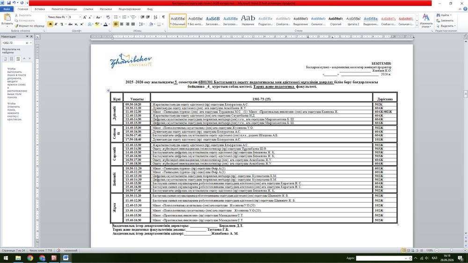Expand styles gallery more arrow
Screen dimensions: 468x263
coord(417,26)
